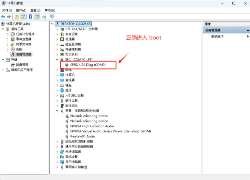This screenshot has width=250, height=180.
Task: Select SPRD U2S Diag (COM9) device
Action: 88,65
